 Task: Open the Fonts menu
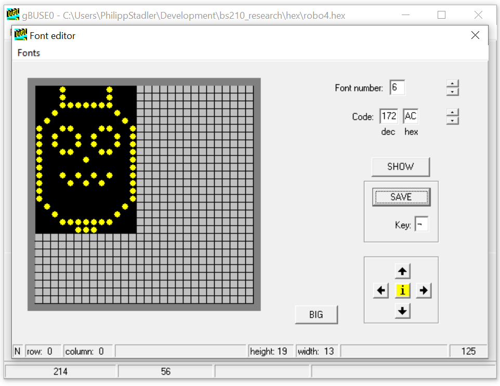click(29, 52)
